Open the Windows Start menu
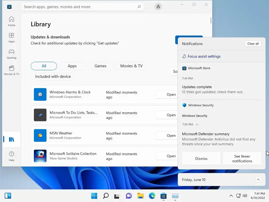 [94, 196]
